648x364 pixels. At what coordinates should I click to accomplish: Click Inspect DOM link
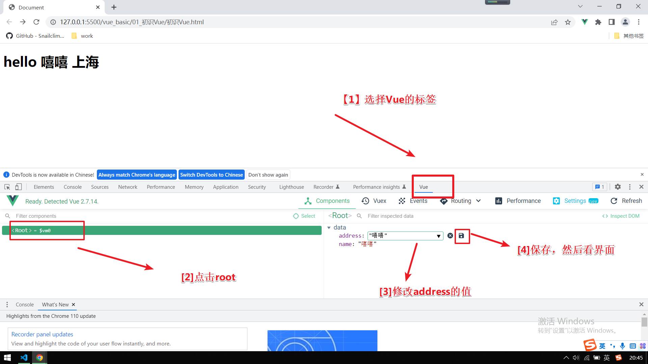pos(621,216)
